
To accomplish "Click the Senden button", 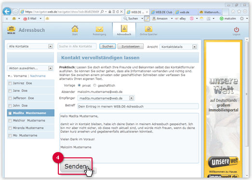I will tap(75, 167).
